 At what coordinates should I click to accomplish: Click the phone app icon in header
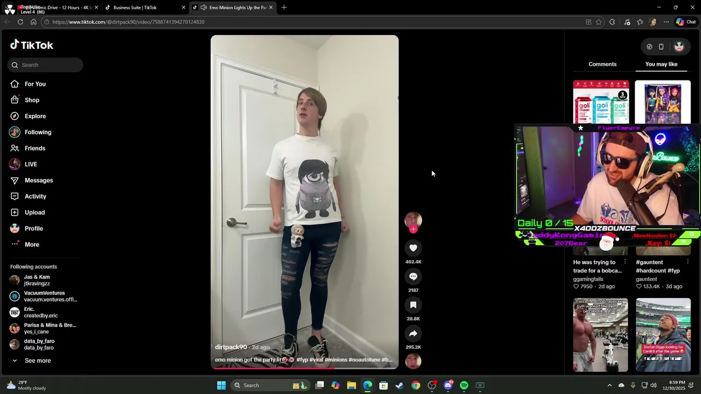tap(661, 47)
